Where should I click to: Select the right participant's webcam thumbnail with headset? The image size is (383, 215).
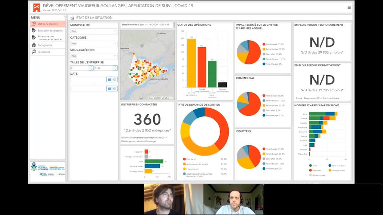point(233,199)
